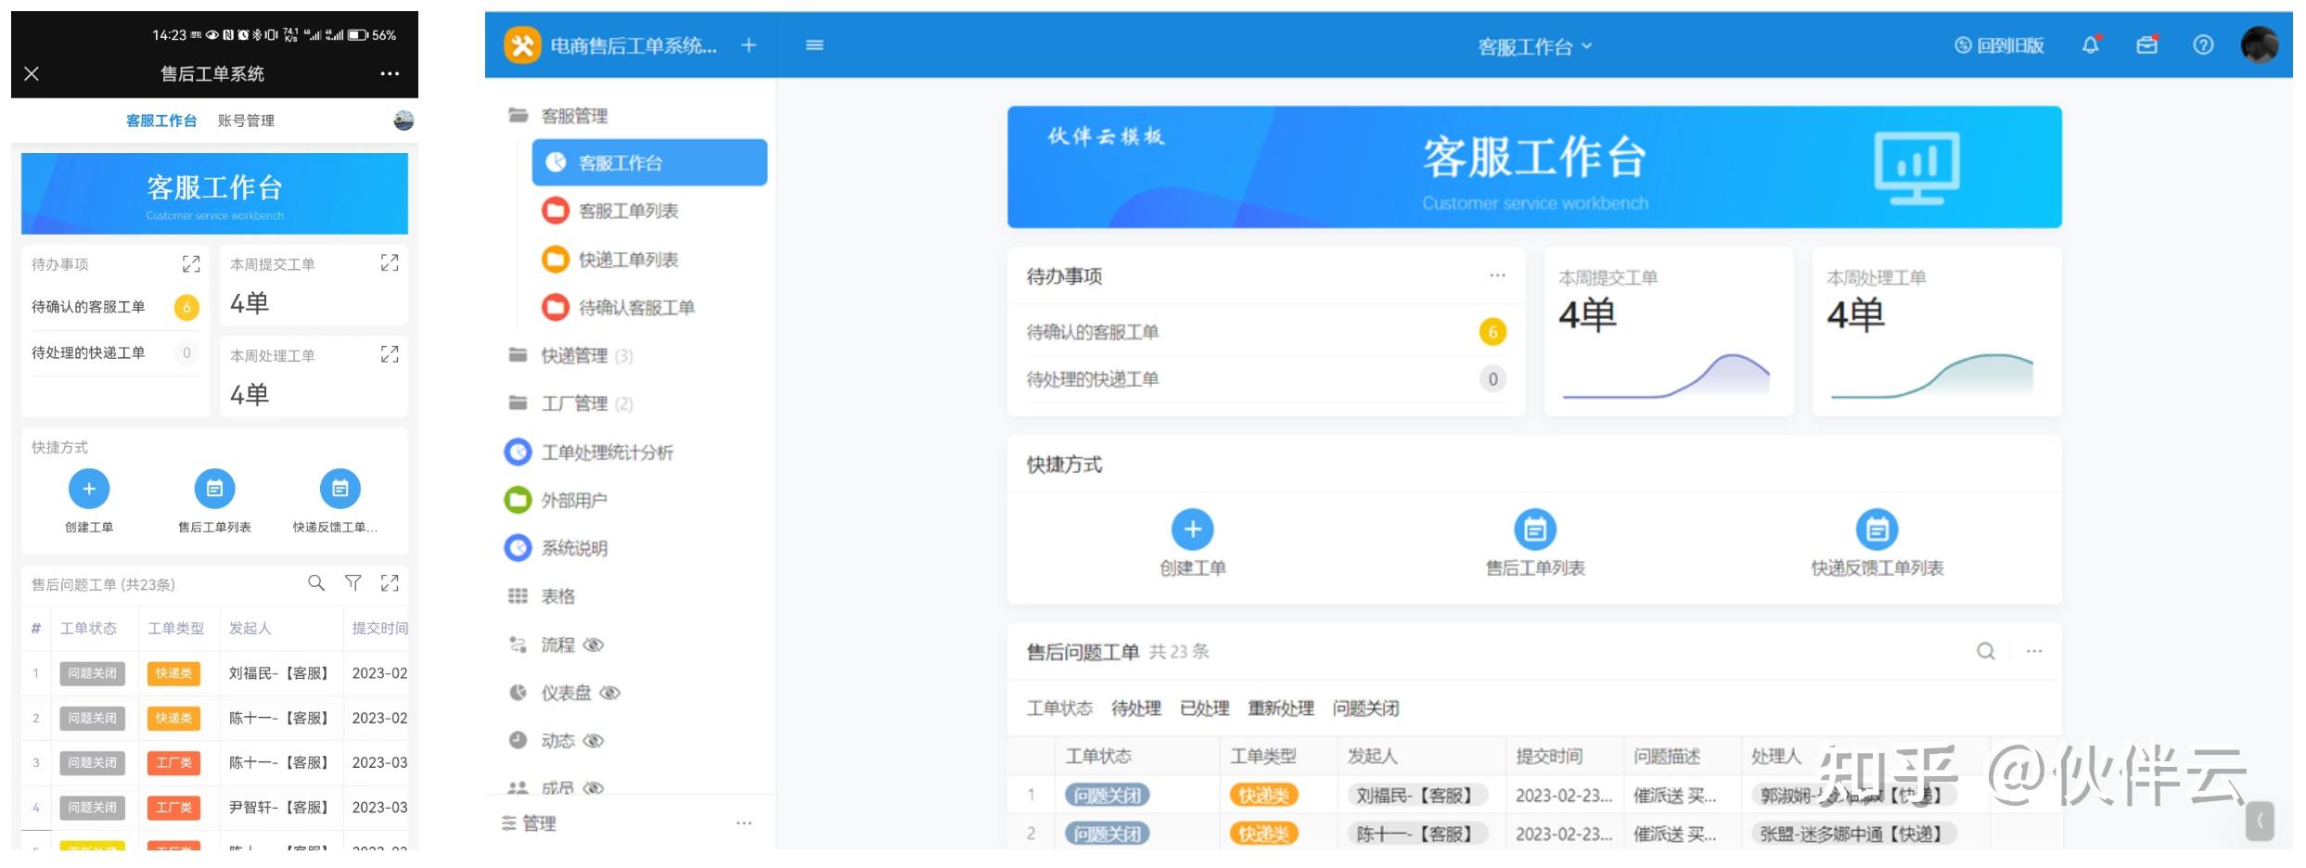Click the 客服工作台 banner image
The image size is (2306, 868).
pyautogui.click(x=1534, y=167)
